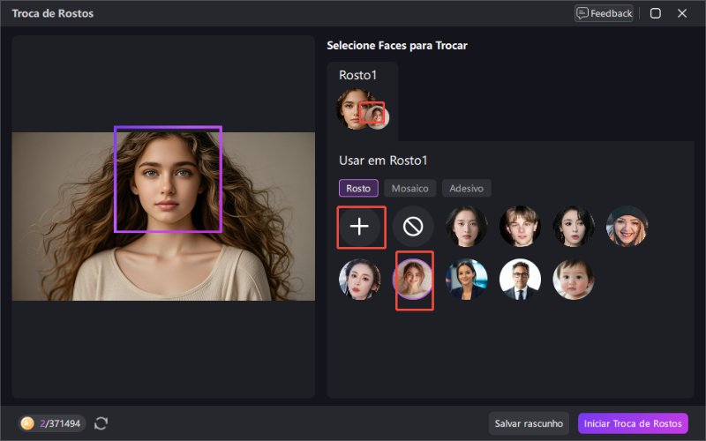The width and height of the screenshot is (706, 441).
Task: Choose the woman in beanie face preset
Action: point(627,227)
